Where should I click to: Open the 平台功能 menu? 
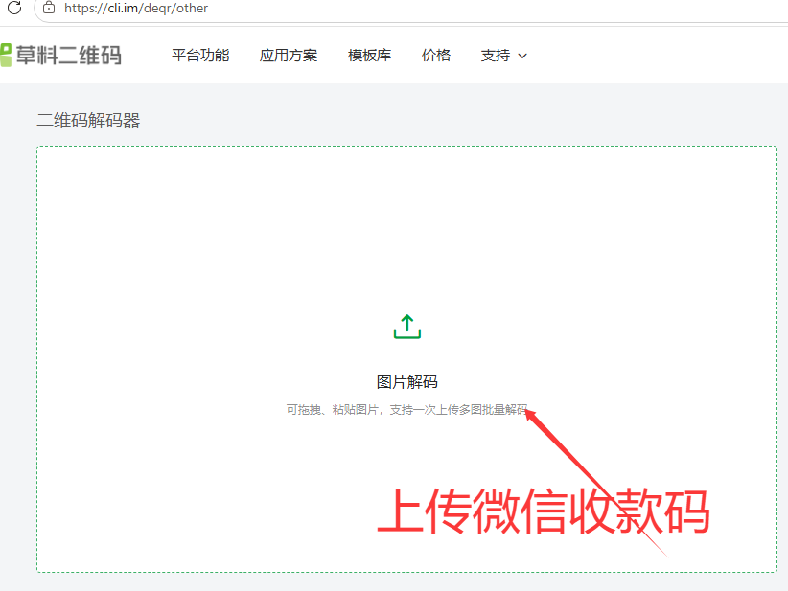click(200, 56)
